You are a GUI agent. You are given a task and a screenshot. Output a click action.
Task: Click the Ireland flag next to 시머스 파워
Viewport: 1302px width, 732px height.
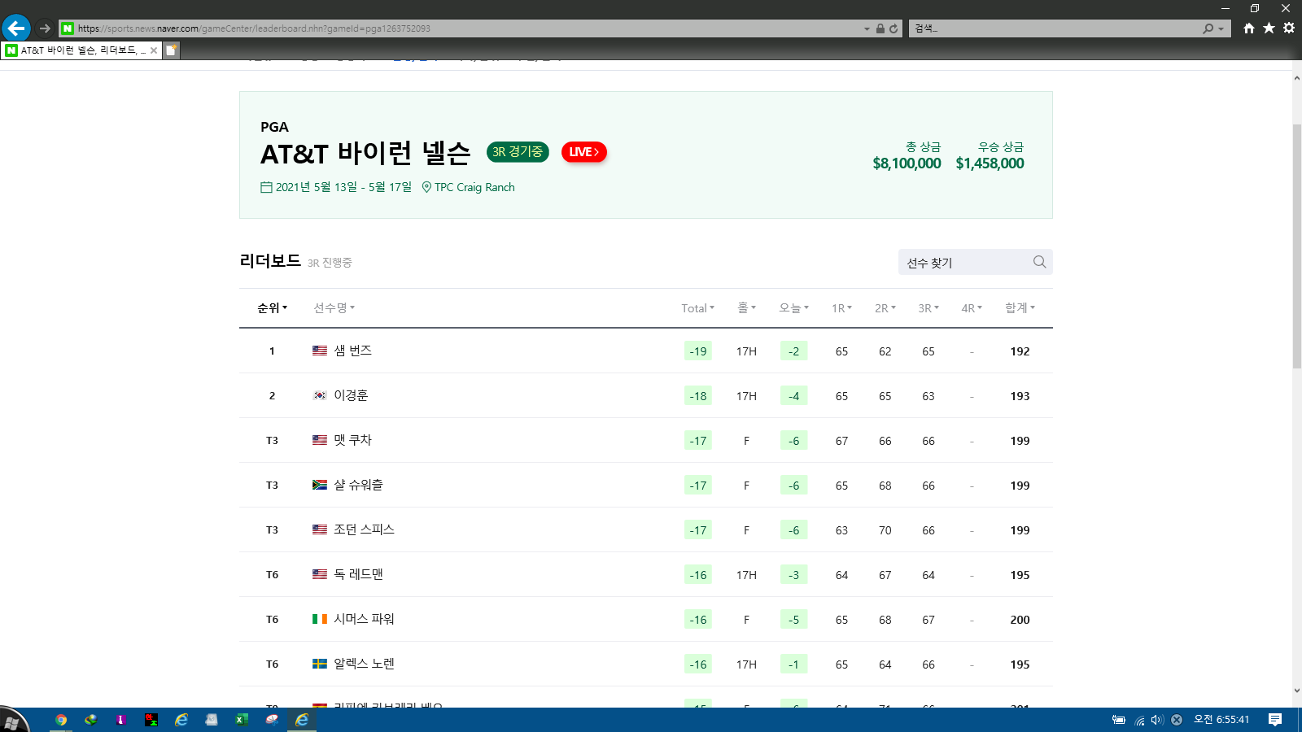coord(320,619)
